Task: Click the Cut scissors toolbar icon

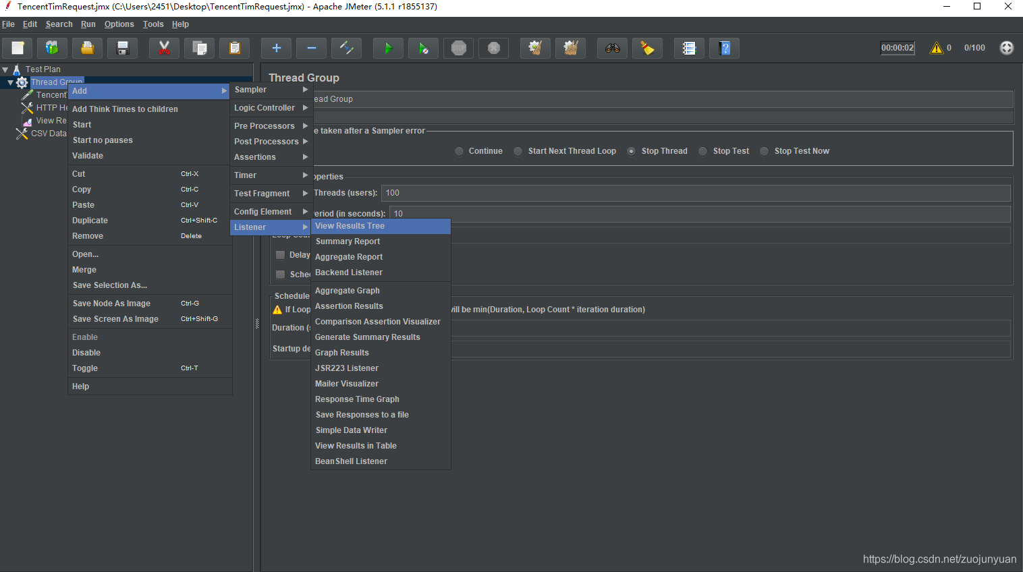Action: (x=164, y=48)
